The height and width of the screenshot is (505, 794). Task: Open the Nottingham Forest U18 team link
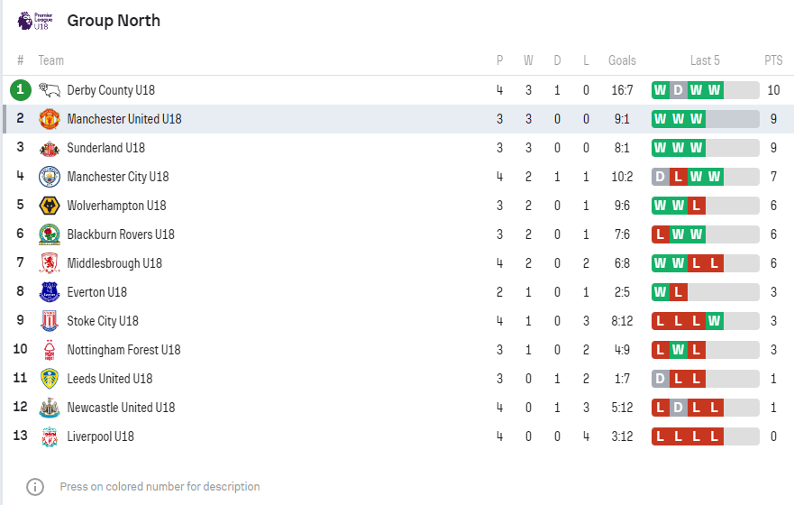pos(123,350)
